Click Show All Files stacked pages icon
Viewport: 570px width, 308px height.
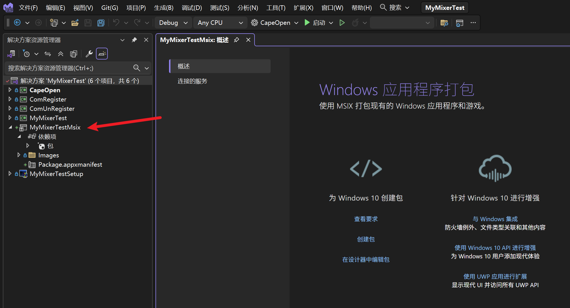point(74,54)
